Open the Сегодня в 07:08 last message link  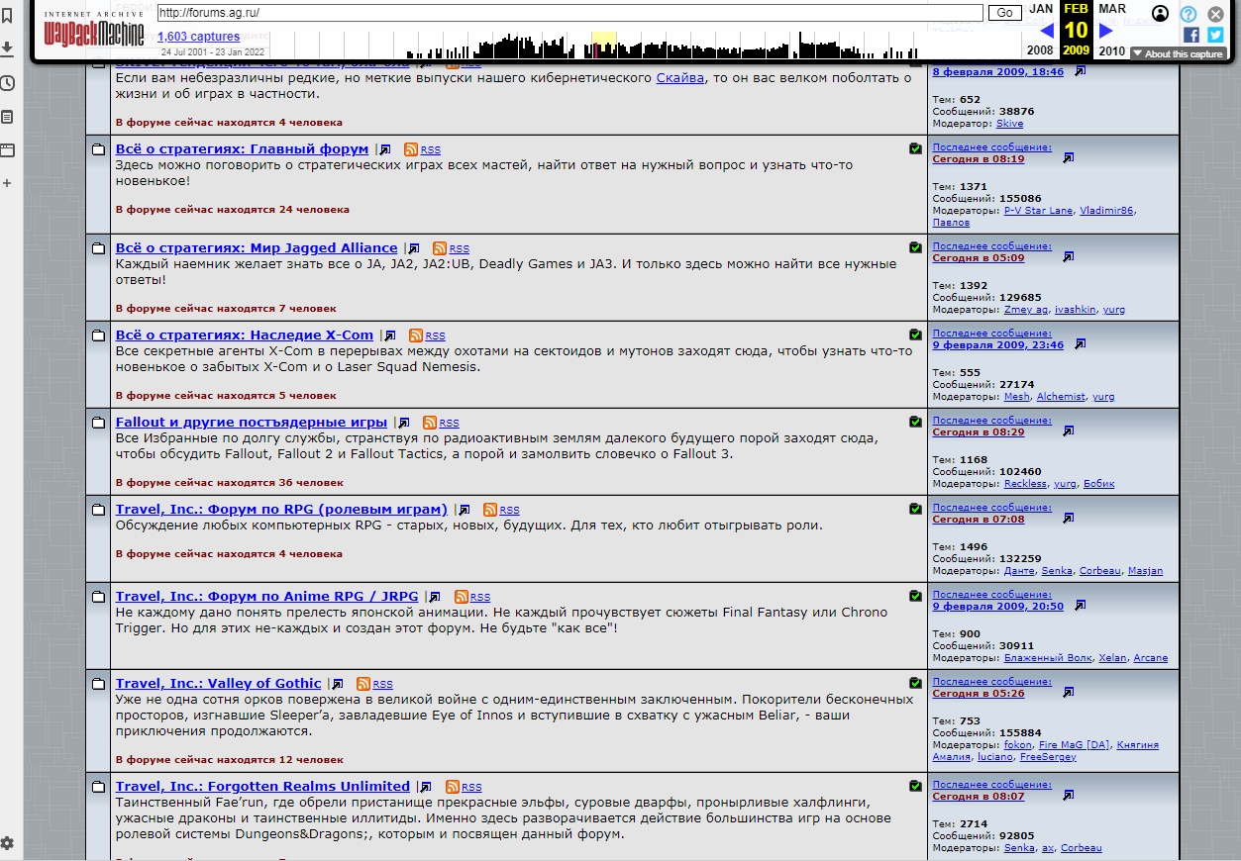(x=979, y=519)
